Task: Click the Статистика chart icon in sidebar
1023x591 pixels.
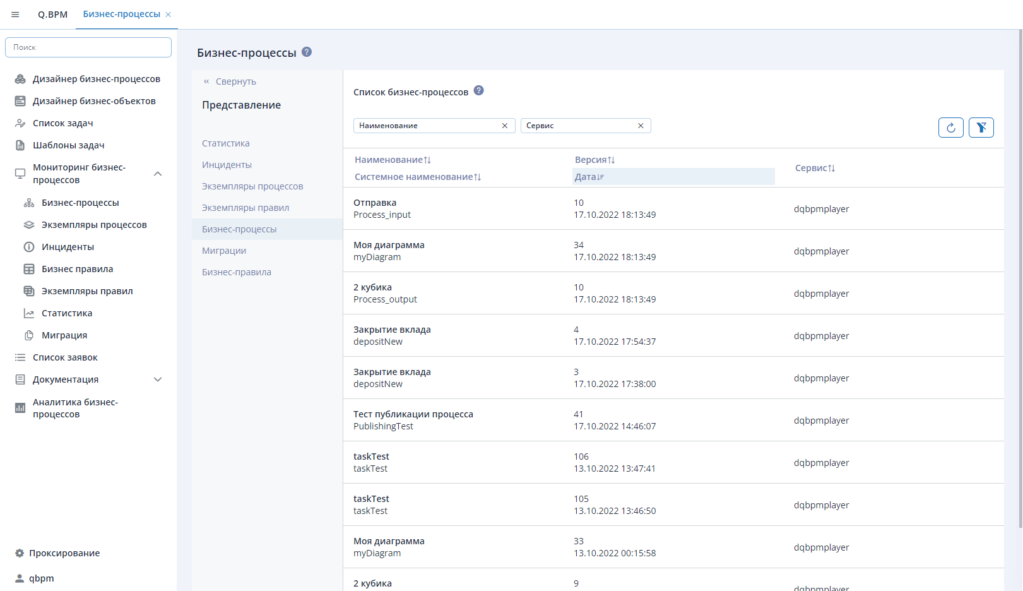Action: pyautogui.click(x=29, y=313)
